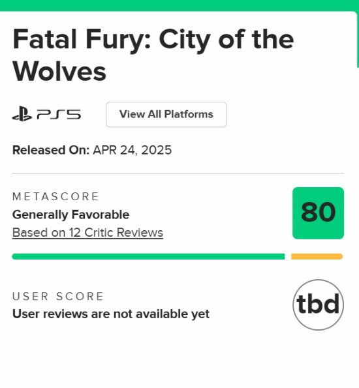Click the "User reviews are not available yet" text
Image resolution: width=359 pixels, height=388 pixels.
111,314
